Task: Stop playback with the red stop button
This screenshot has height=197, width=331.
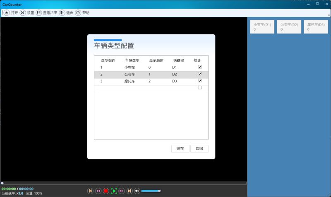Action: click(x=106, y=191)
